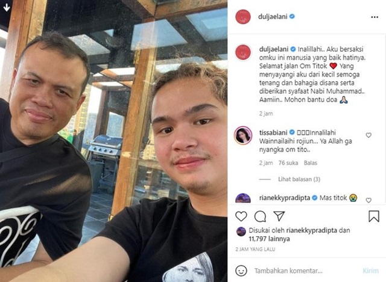This screenshot has height=282, width=386.
Task: Like the post with heart icon
Action: 241,216
